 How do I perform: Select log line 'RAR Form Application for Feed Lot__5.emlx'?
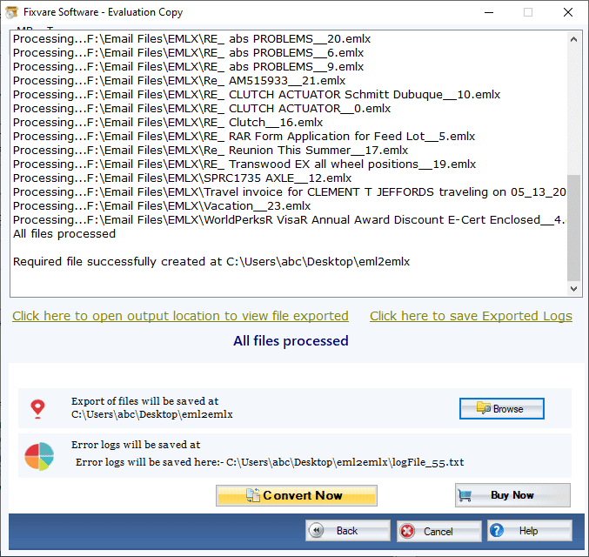pos(244,136)
